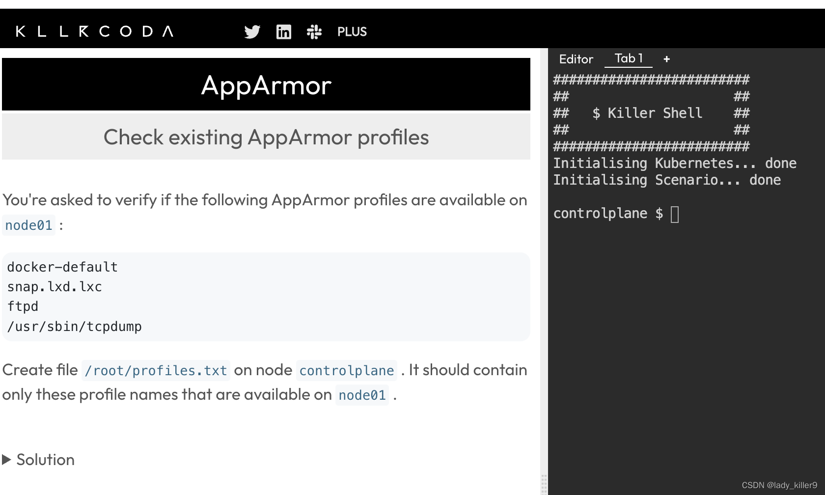Open the Twitter bird icon

252,32
